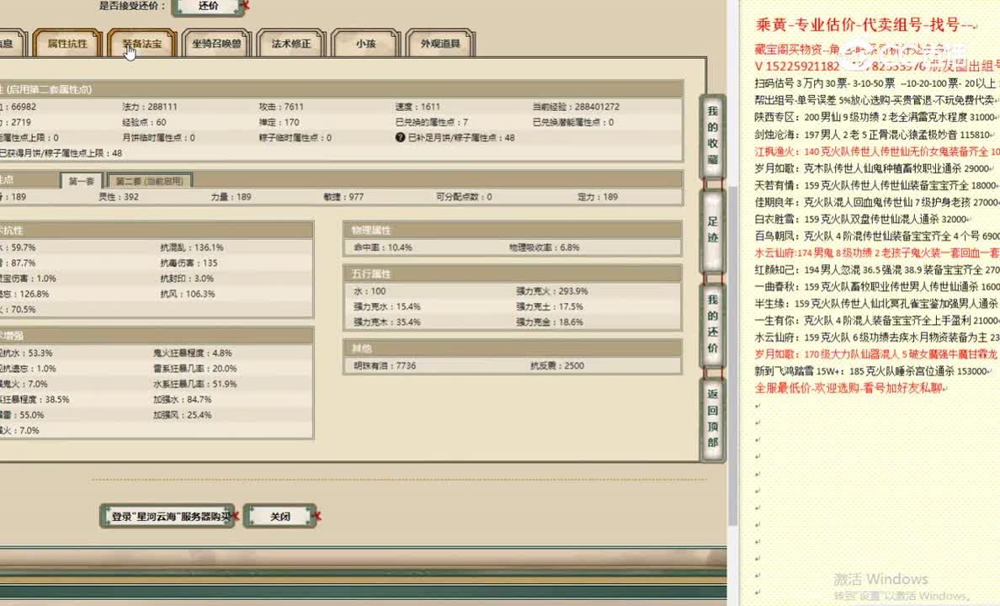Click the 抗毒伤害 : 135 value

[189, 262]
